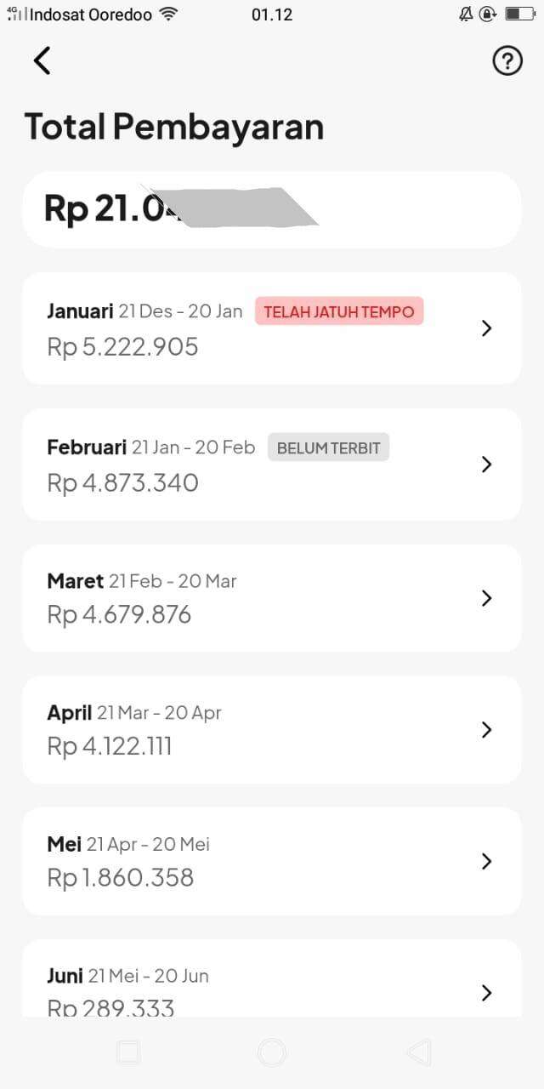Expand Januari bill details chevron
The image size is (544, 1089).
(486, 328)
